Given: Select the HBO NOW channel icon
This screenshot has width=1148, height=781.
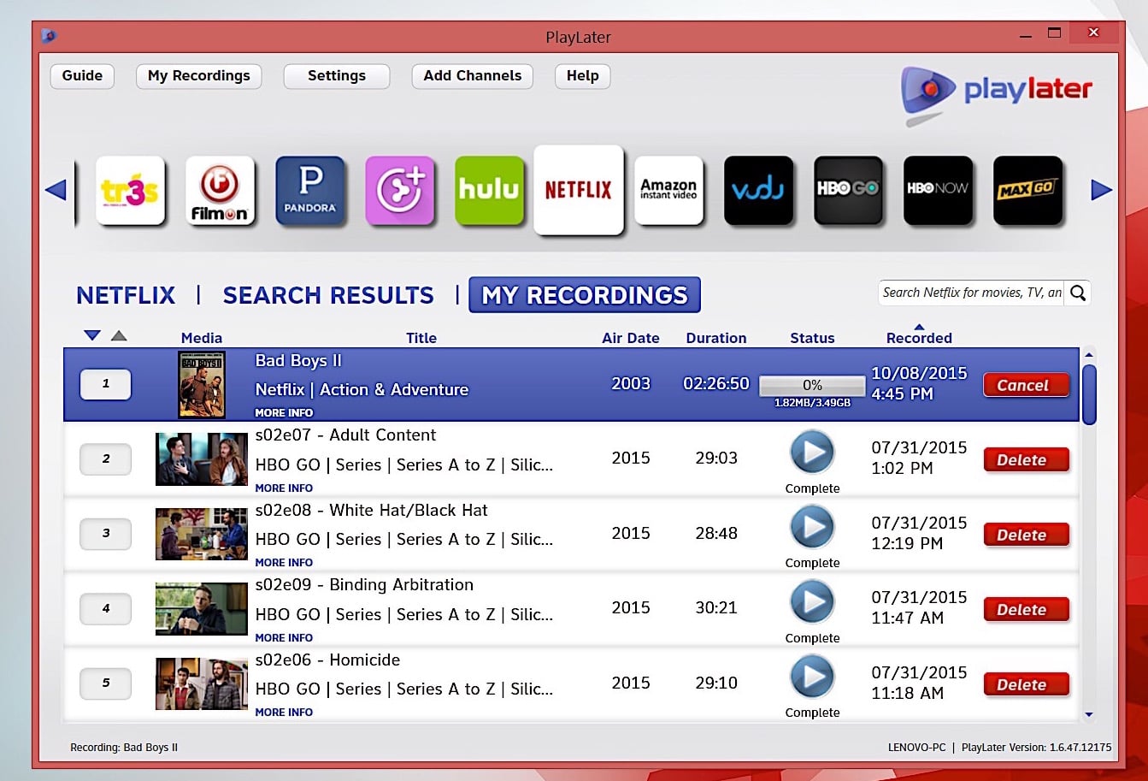Looking at the screenshot, I should tap(938, 190).
